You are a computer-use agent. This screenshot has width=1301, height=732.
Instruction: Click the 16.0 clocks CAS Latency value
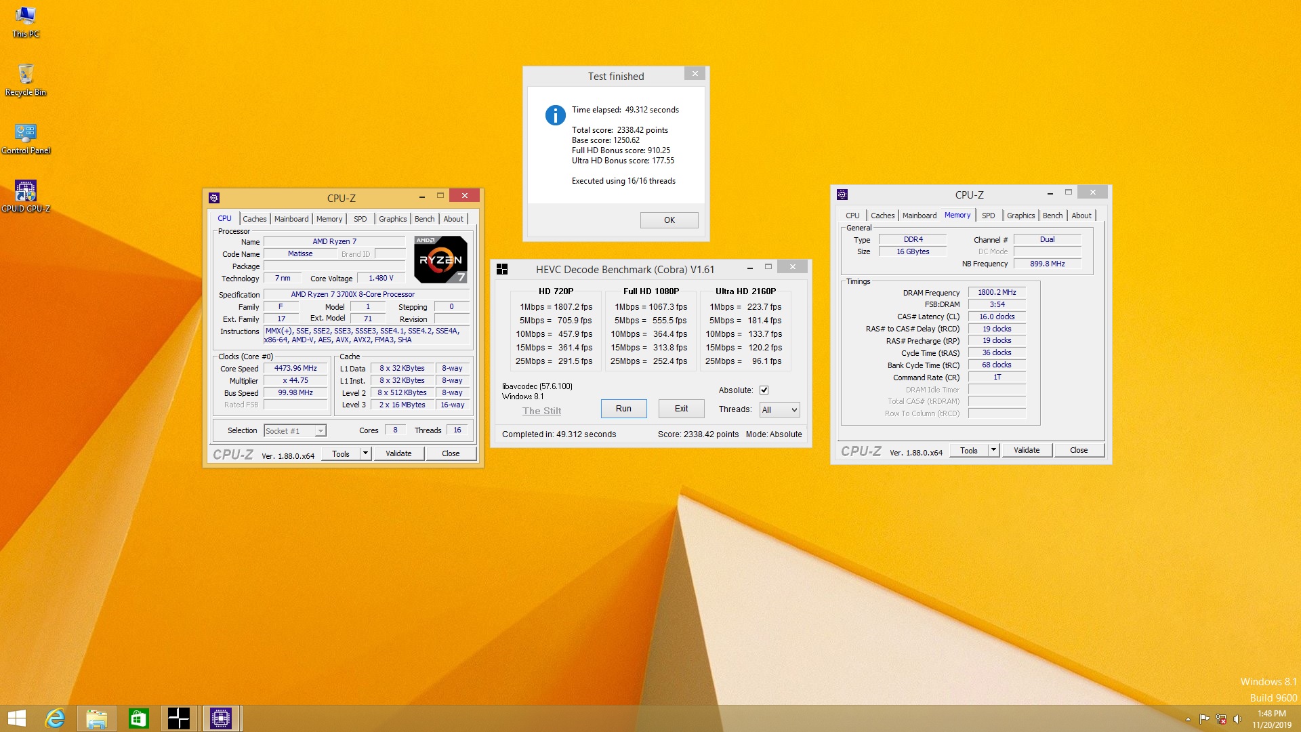coord(997,317)
